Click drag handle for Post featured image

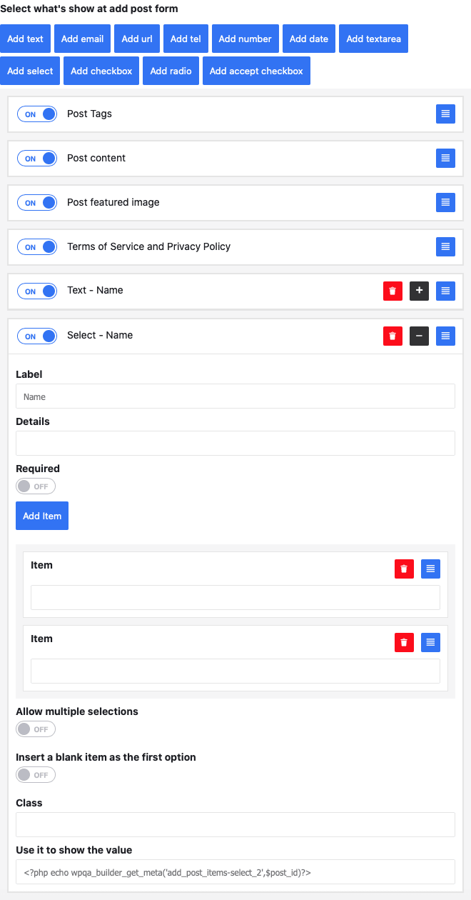[x=445, y=202]
